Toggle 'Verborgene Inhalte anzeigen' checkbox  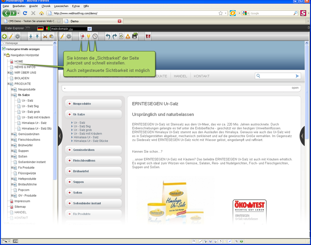click(4, 49)
